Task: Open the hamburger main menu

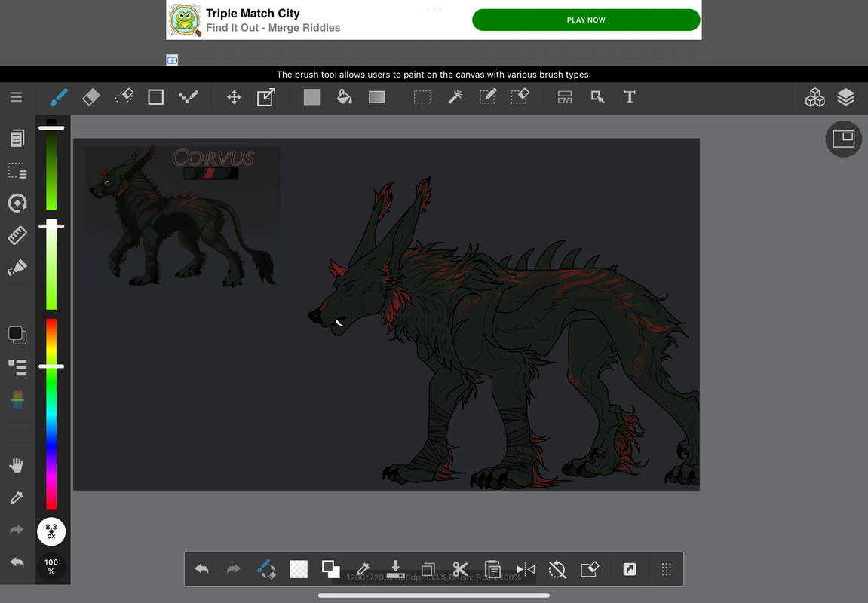Action: pos(16,97)
